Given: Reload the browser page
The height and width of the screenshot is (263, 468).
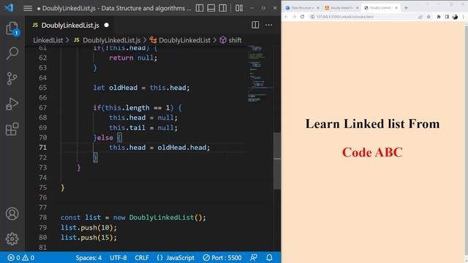Looking at the screenshot, I should click(x=302, y=17).
